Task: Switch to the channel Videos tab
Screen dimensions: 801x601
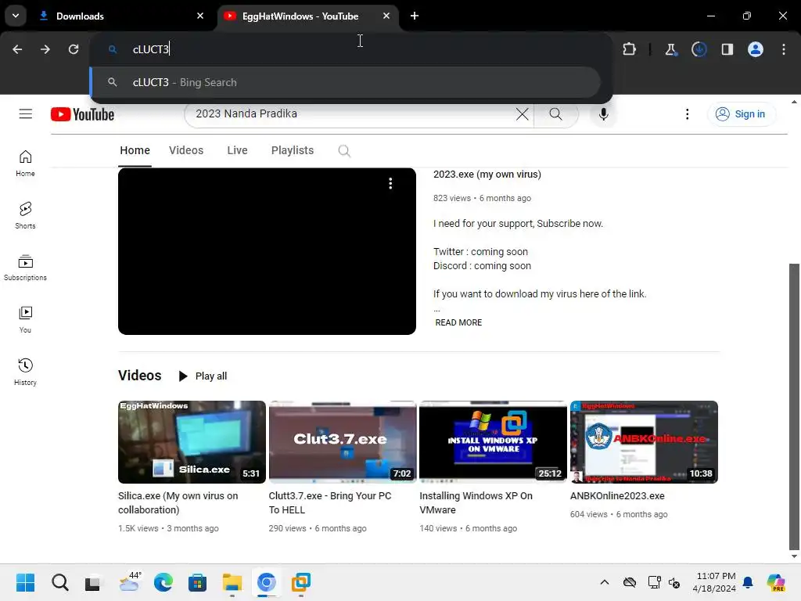Action: [186, 150]
